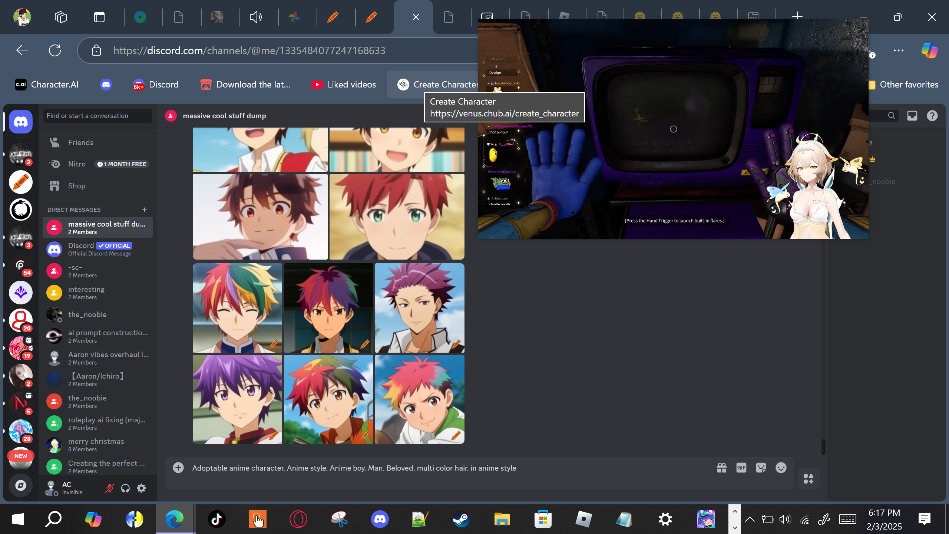The width and height of the screenshot is (949, 534).
Task: Open the sticker picker
Action: 761,468
